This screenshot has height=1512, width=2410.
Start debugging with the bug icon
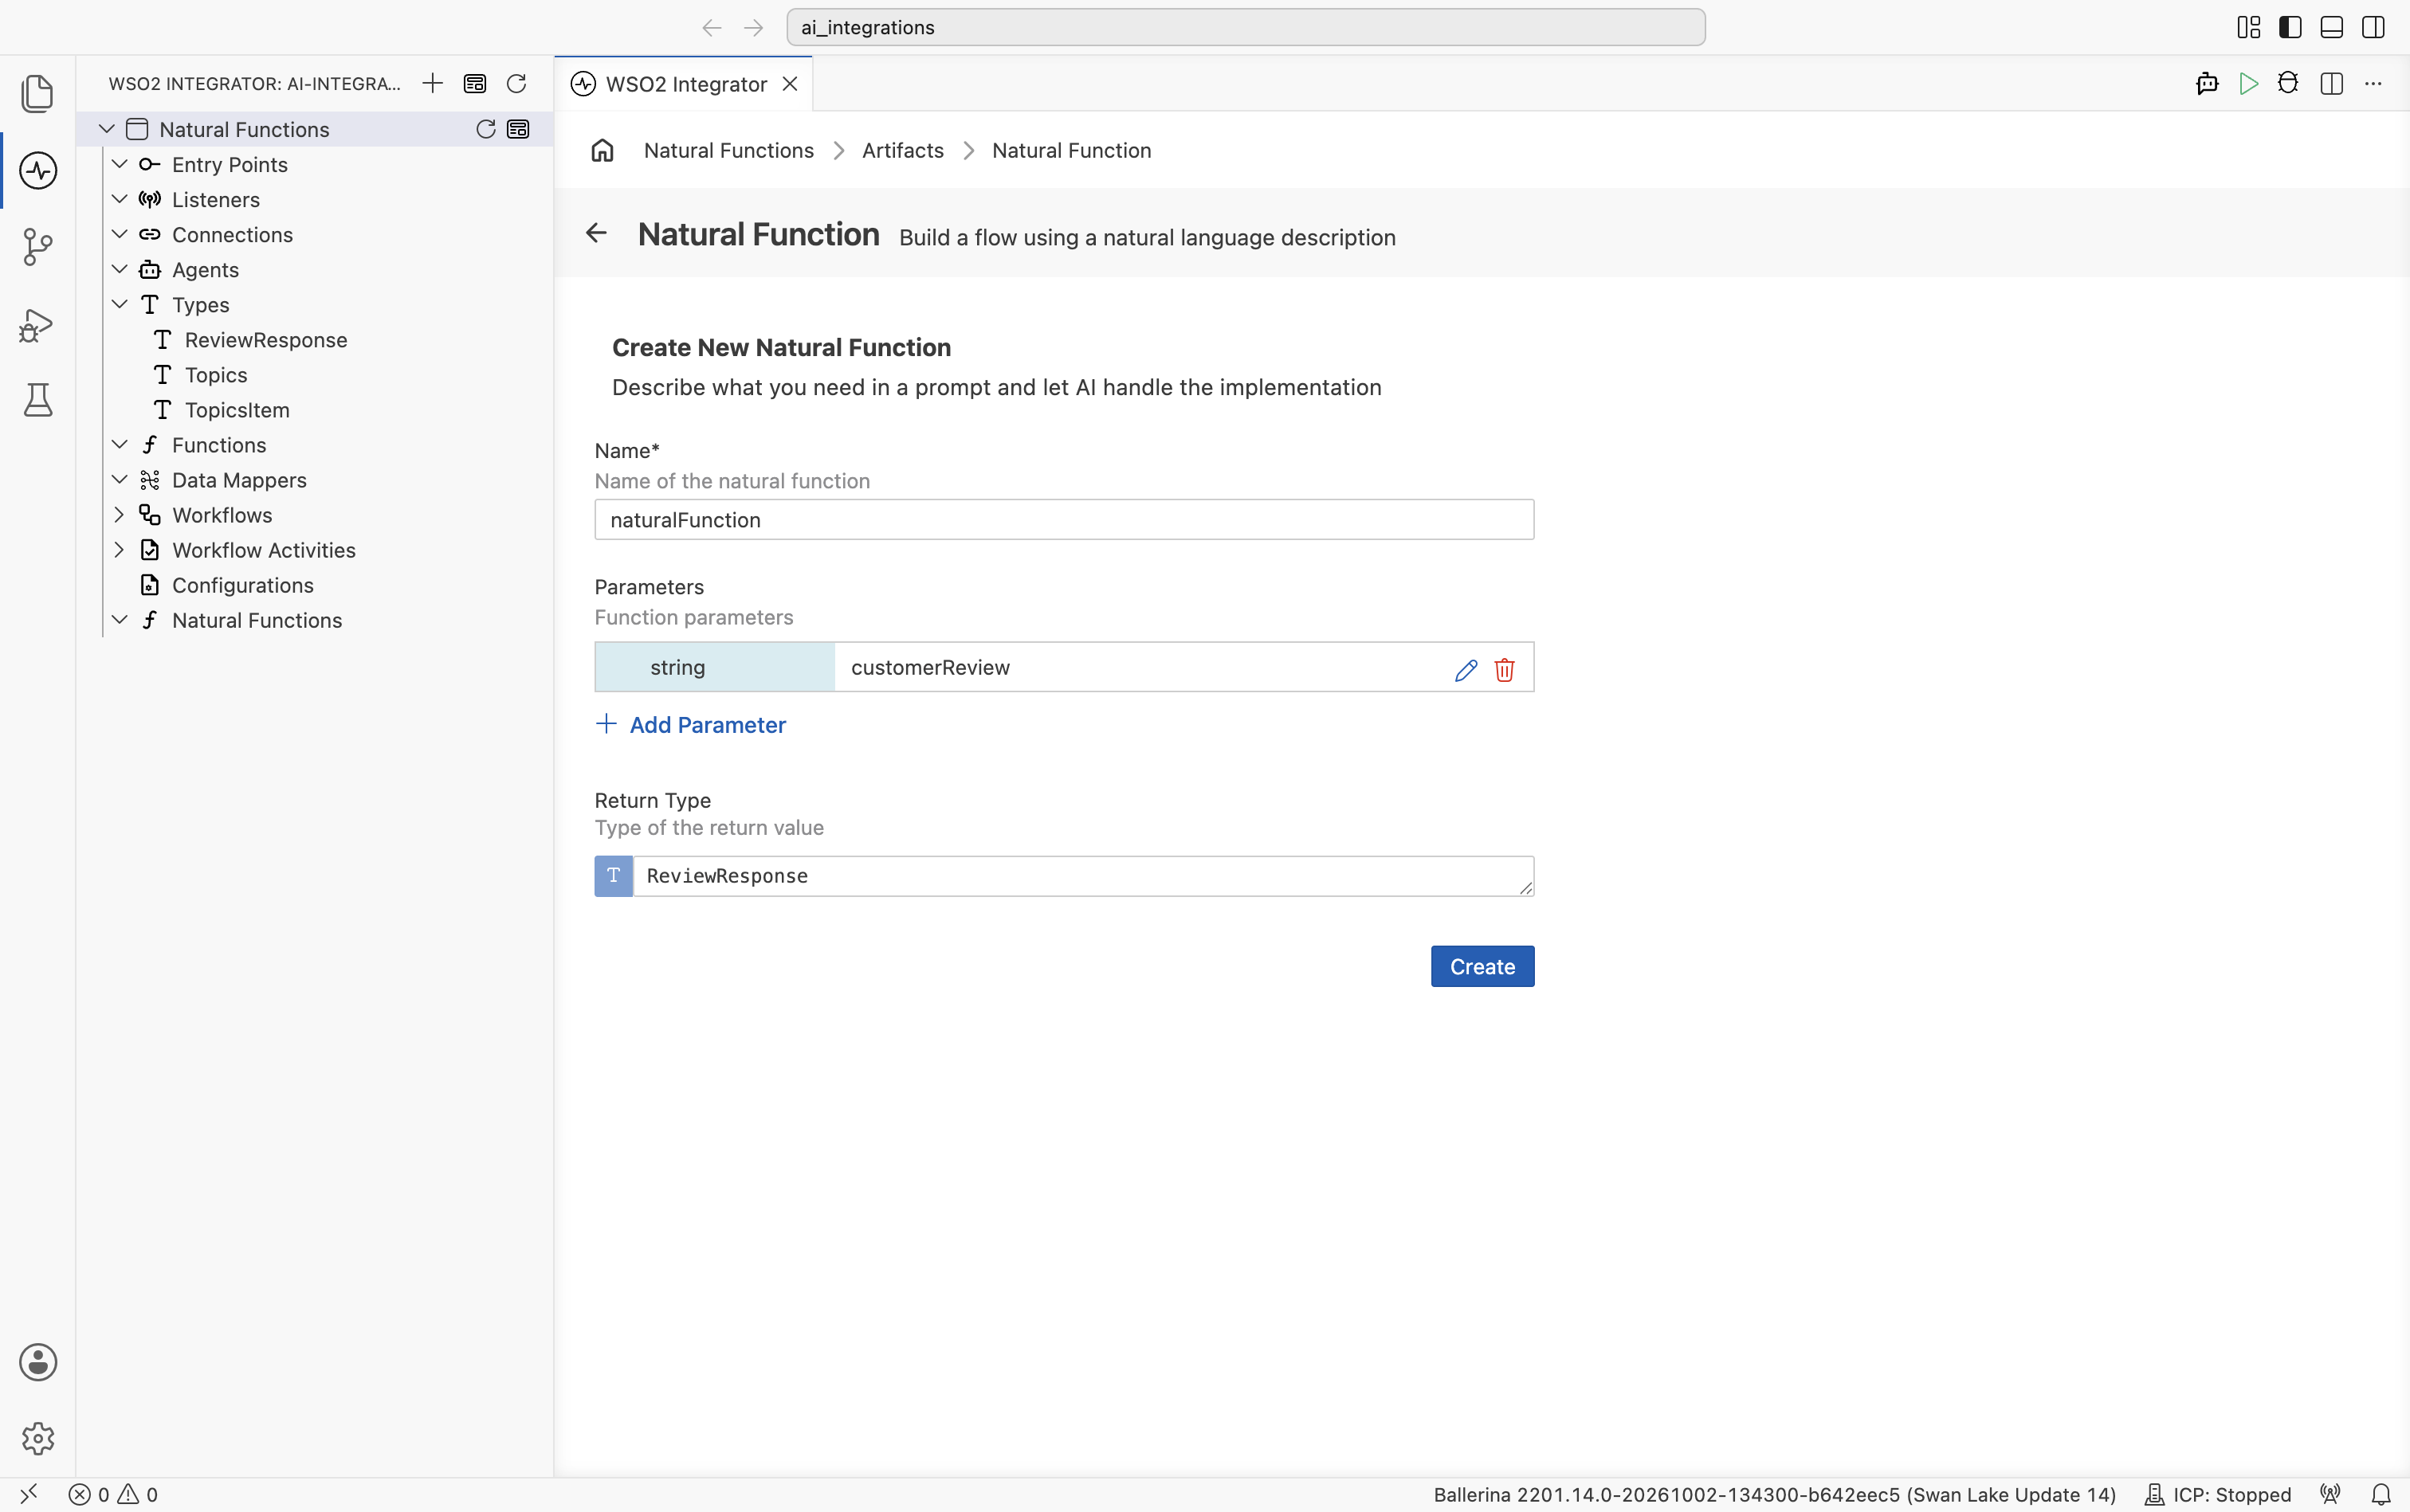pyautogui.click(x=2288, y=83)
